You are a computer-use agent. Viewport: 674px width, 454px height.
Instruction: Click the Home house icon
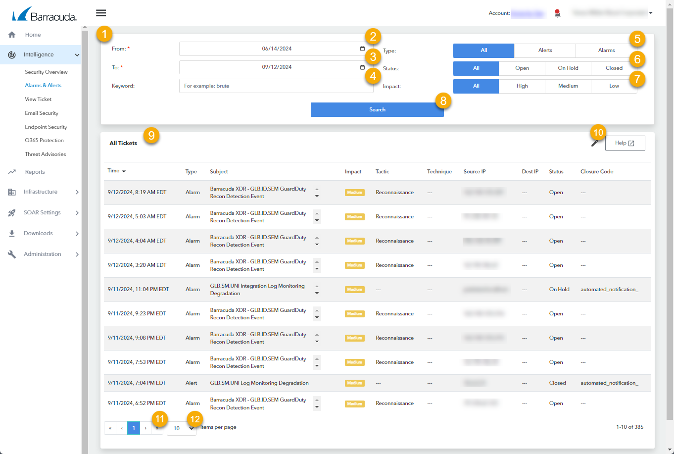[x=12, y=35]
